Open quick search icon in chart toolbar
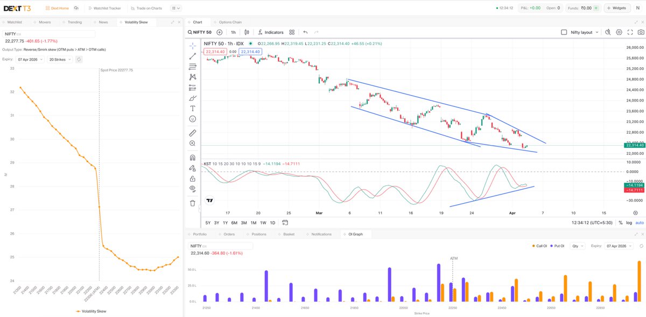 [607, 32]
